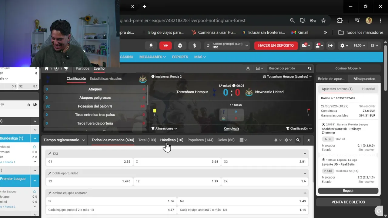
Task: Switch to Boleto de apuestas tab
Action: coord(331,79)
